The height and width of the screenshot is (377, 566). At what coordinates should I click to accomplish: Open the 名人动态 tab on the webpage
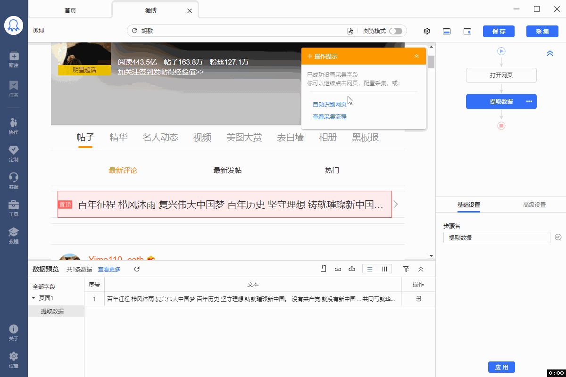[x=160, y=138]
